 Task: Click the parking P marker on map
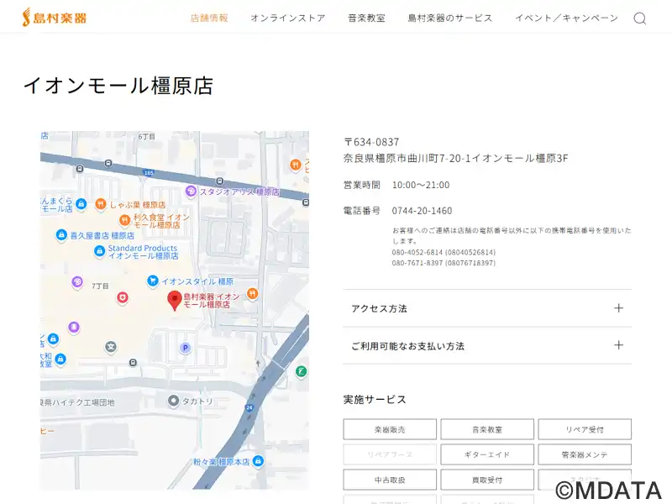coord(185,348)
